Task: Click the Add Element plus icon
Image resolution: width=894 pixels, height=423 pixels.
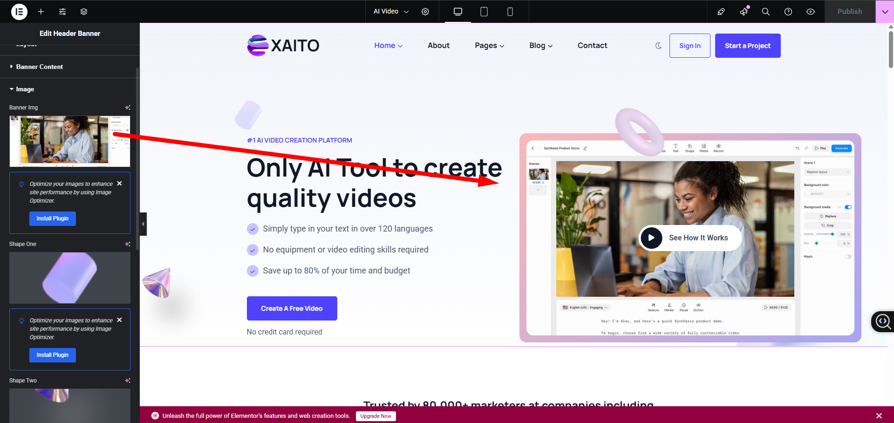Action: [41, 11]
